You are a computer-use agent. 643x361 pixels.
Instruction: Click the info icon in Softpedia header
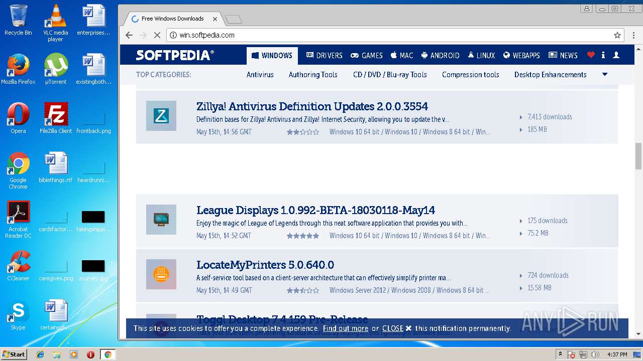[x=603, y=55]
